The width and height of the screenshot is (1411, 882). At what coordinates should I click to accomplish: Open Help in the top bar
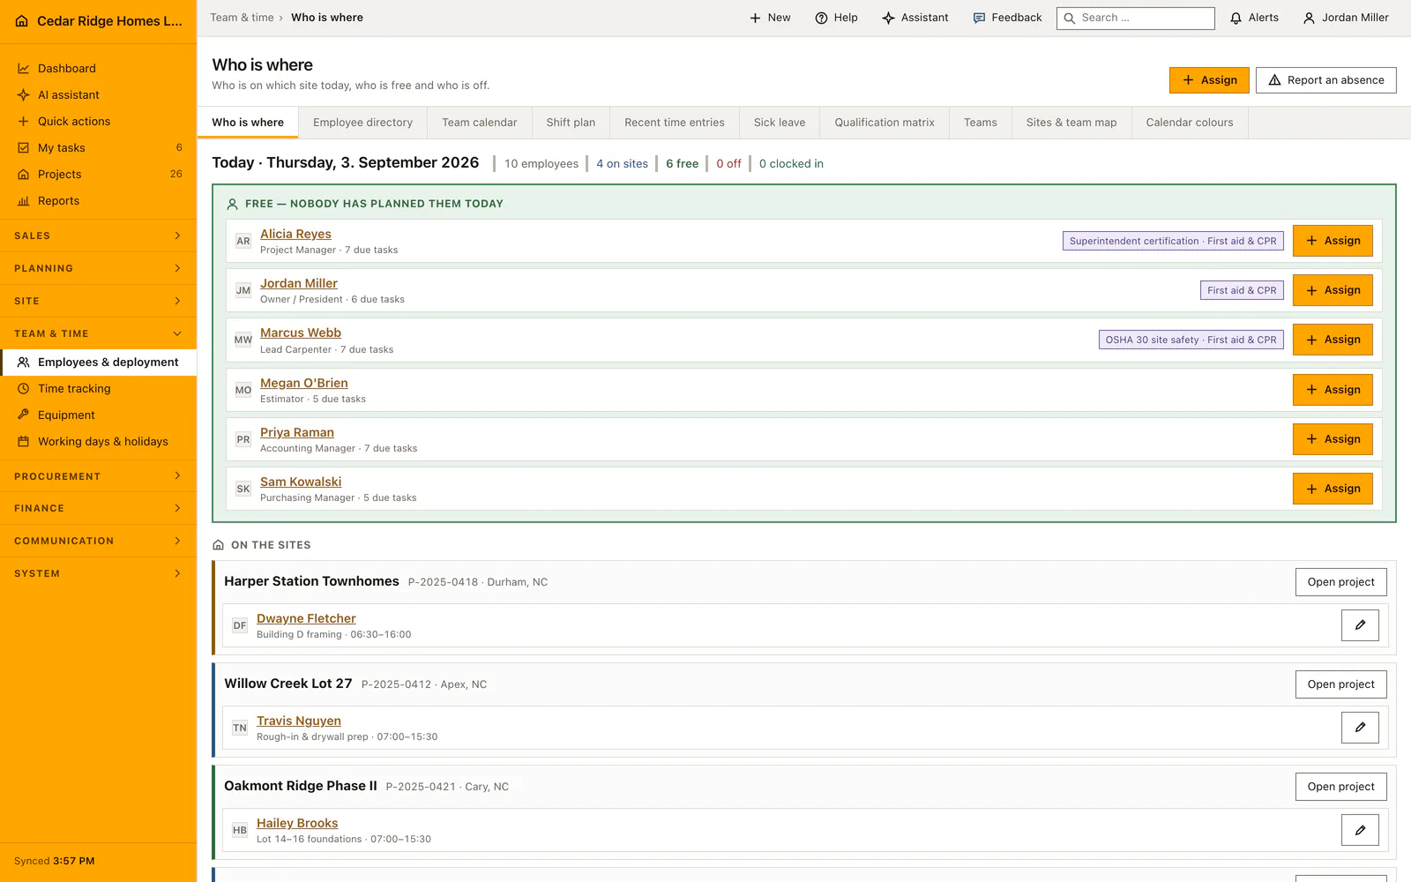click(836, 18)
